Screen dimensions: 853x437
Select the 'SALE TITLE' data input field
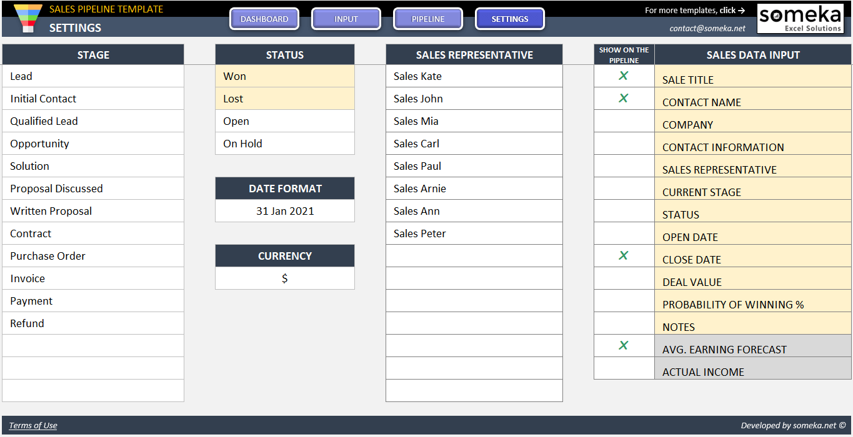click(753, 76)
